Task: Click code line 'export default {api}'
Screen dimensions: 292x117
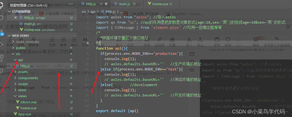Action: click(117, 111)
